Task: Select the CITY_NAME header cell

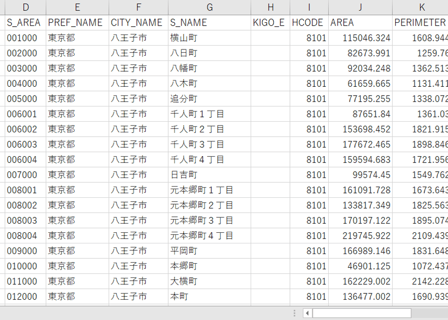Action: click(138, 23)
